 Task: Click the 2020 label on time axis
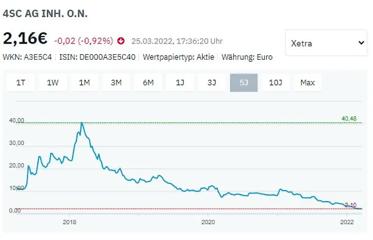208,224
